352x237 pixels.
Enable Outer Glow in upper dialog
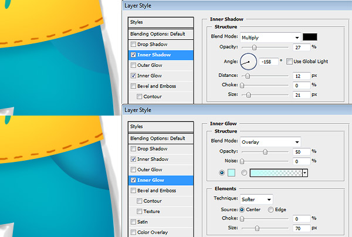click(x=133, y=65)
